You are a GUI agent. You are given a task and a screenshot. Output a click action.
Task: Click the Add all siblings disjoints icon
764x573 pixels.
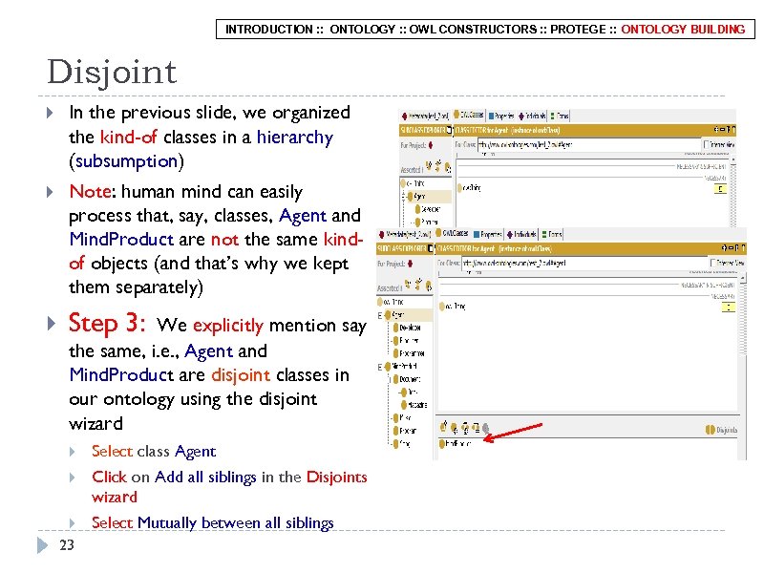tap(465, 428)
